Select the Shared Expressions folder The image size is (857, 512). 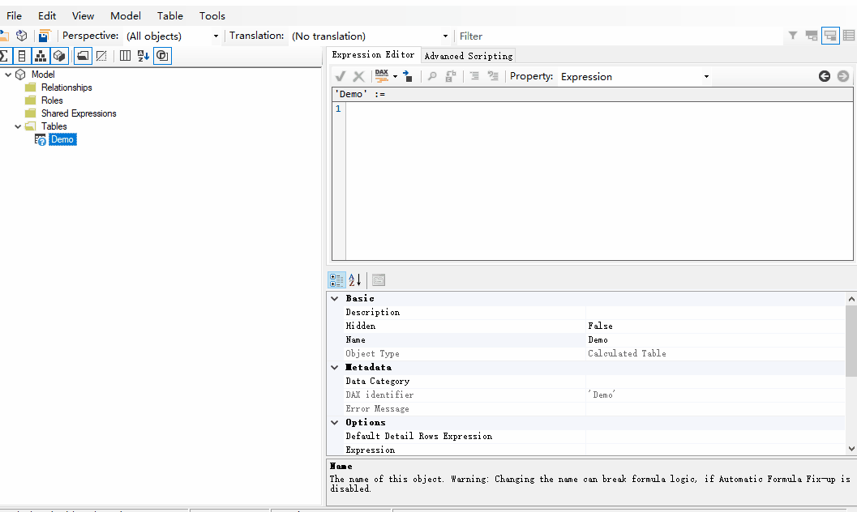tap(79, 113)
